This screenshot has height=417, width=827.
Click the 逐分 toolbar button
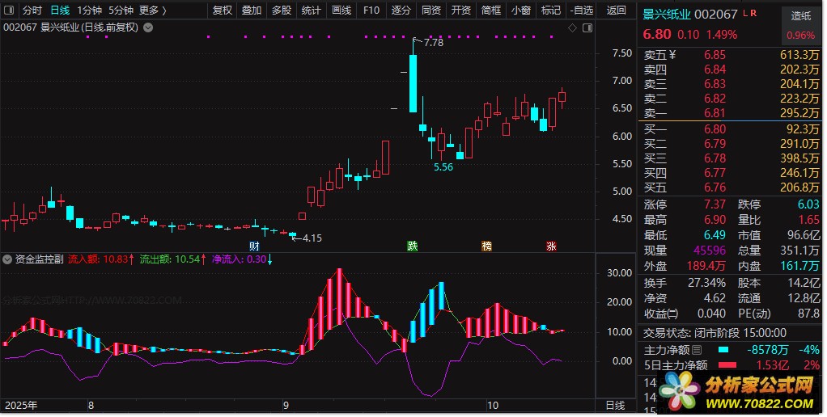click(401, 10)
